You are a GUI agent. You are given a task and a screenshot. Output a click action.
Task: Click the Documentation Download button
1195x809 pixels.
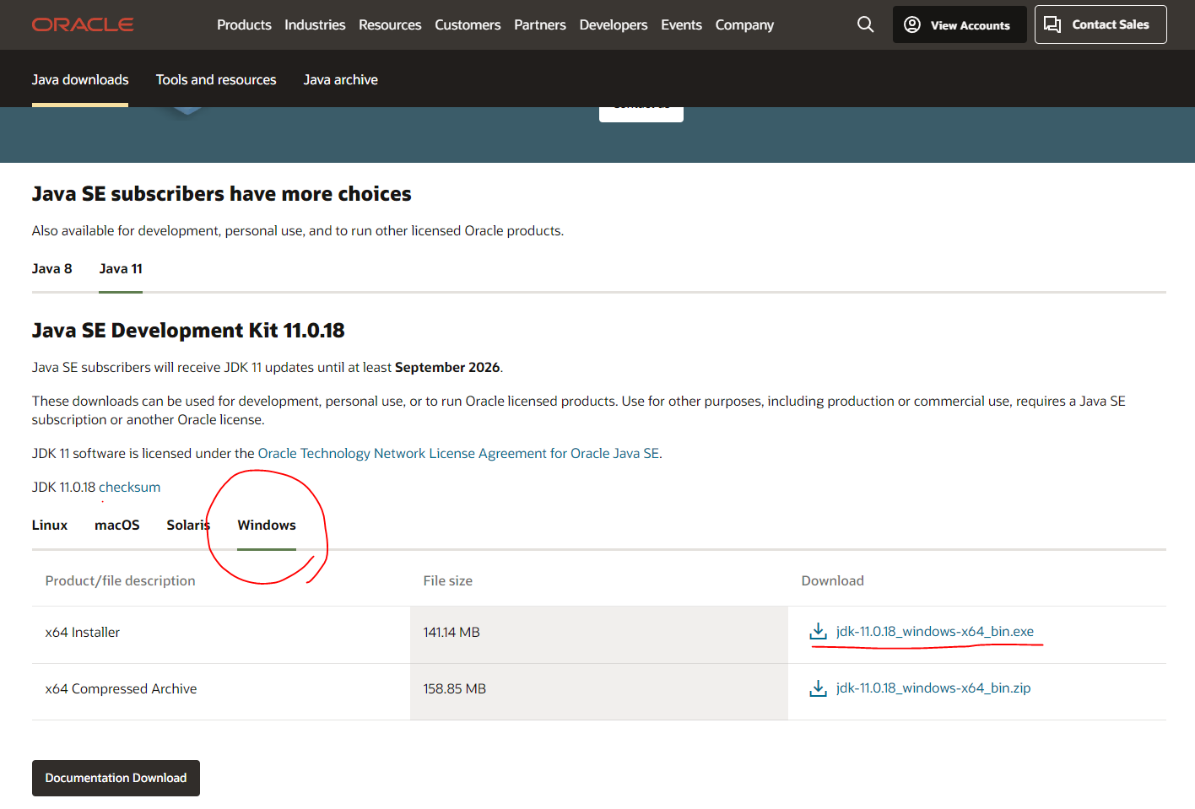click(116, 778)
